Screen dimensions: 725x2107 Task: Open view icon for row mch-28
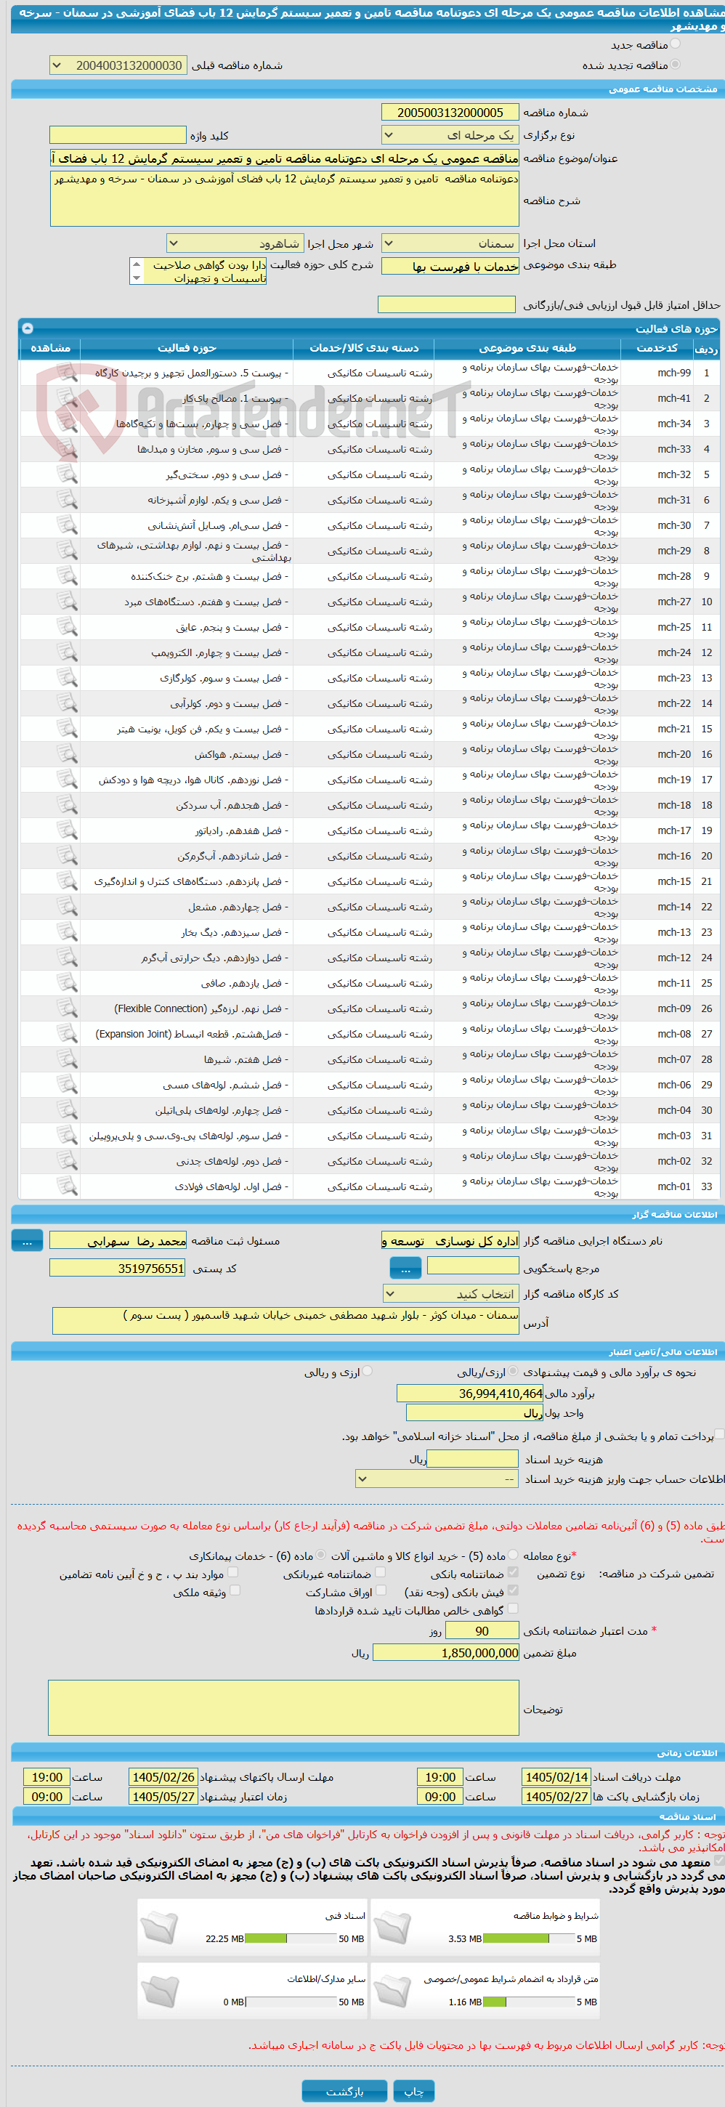(x=67, y=576)
